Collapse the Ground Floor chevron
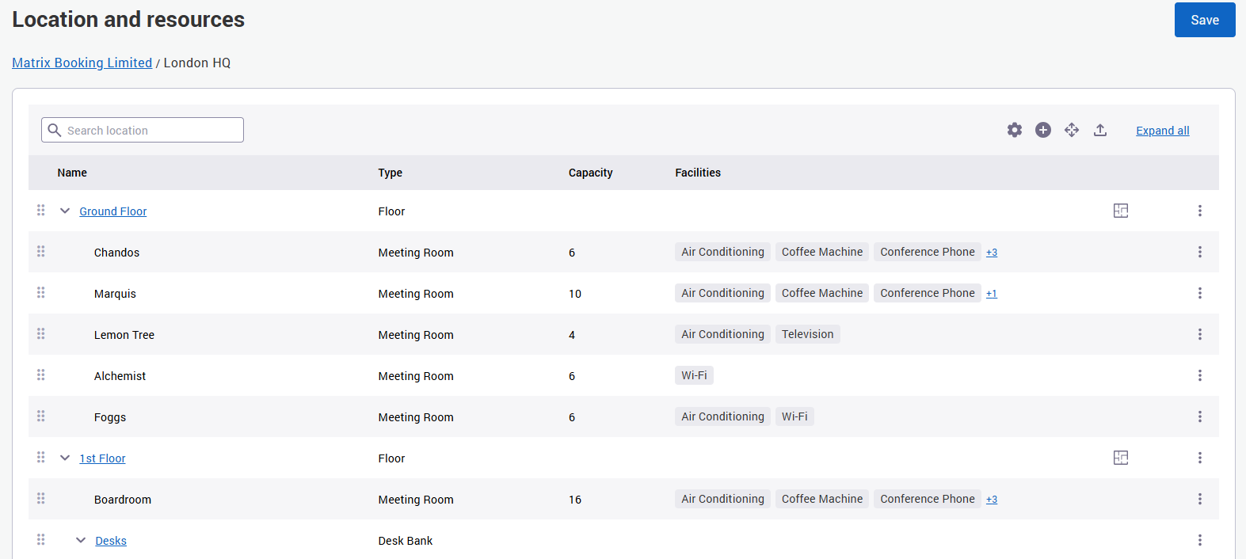Image resolution: width=1246 pixels, height=559 pixels. click(x=65, y=211)
